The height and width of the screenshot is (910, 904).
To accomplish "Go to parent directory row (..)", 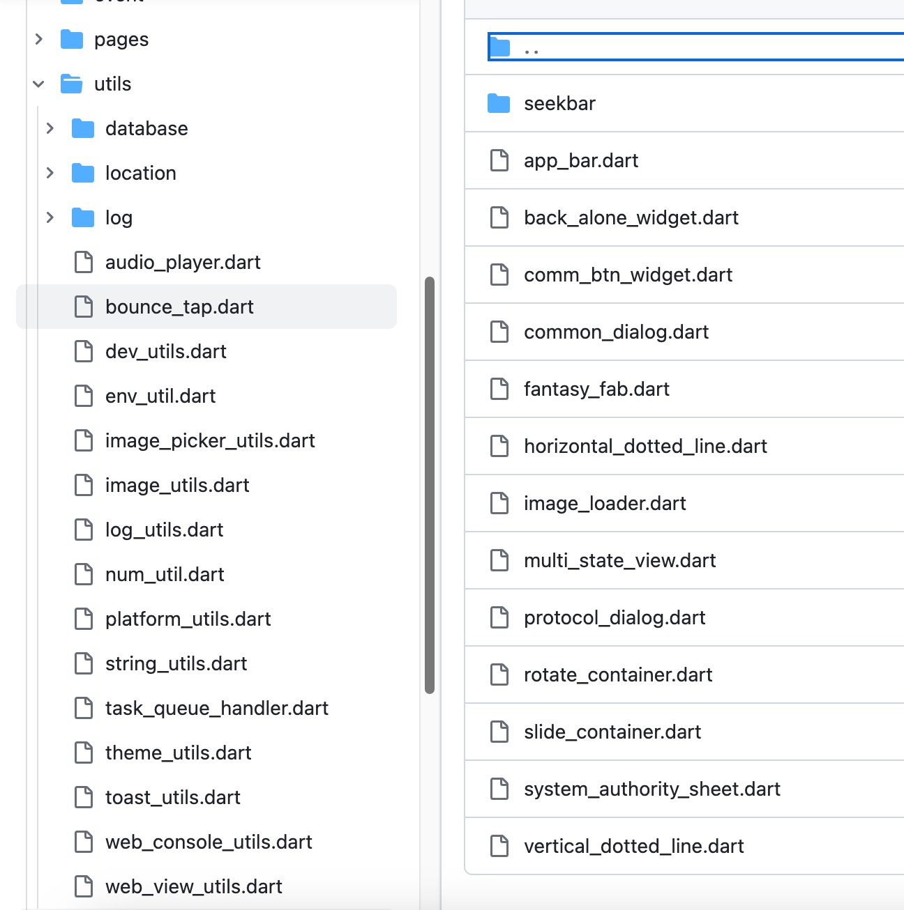I will coord(695,47).
